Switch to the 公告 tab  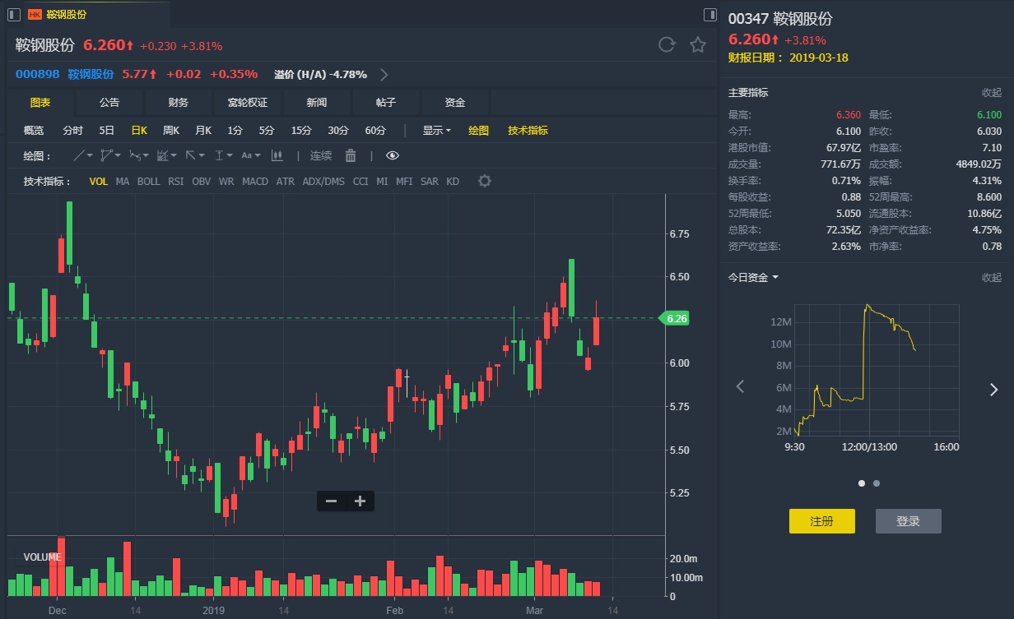pos(109,103)
